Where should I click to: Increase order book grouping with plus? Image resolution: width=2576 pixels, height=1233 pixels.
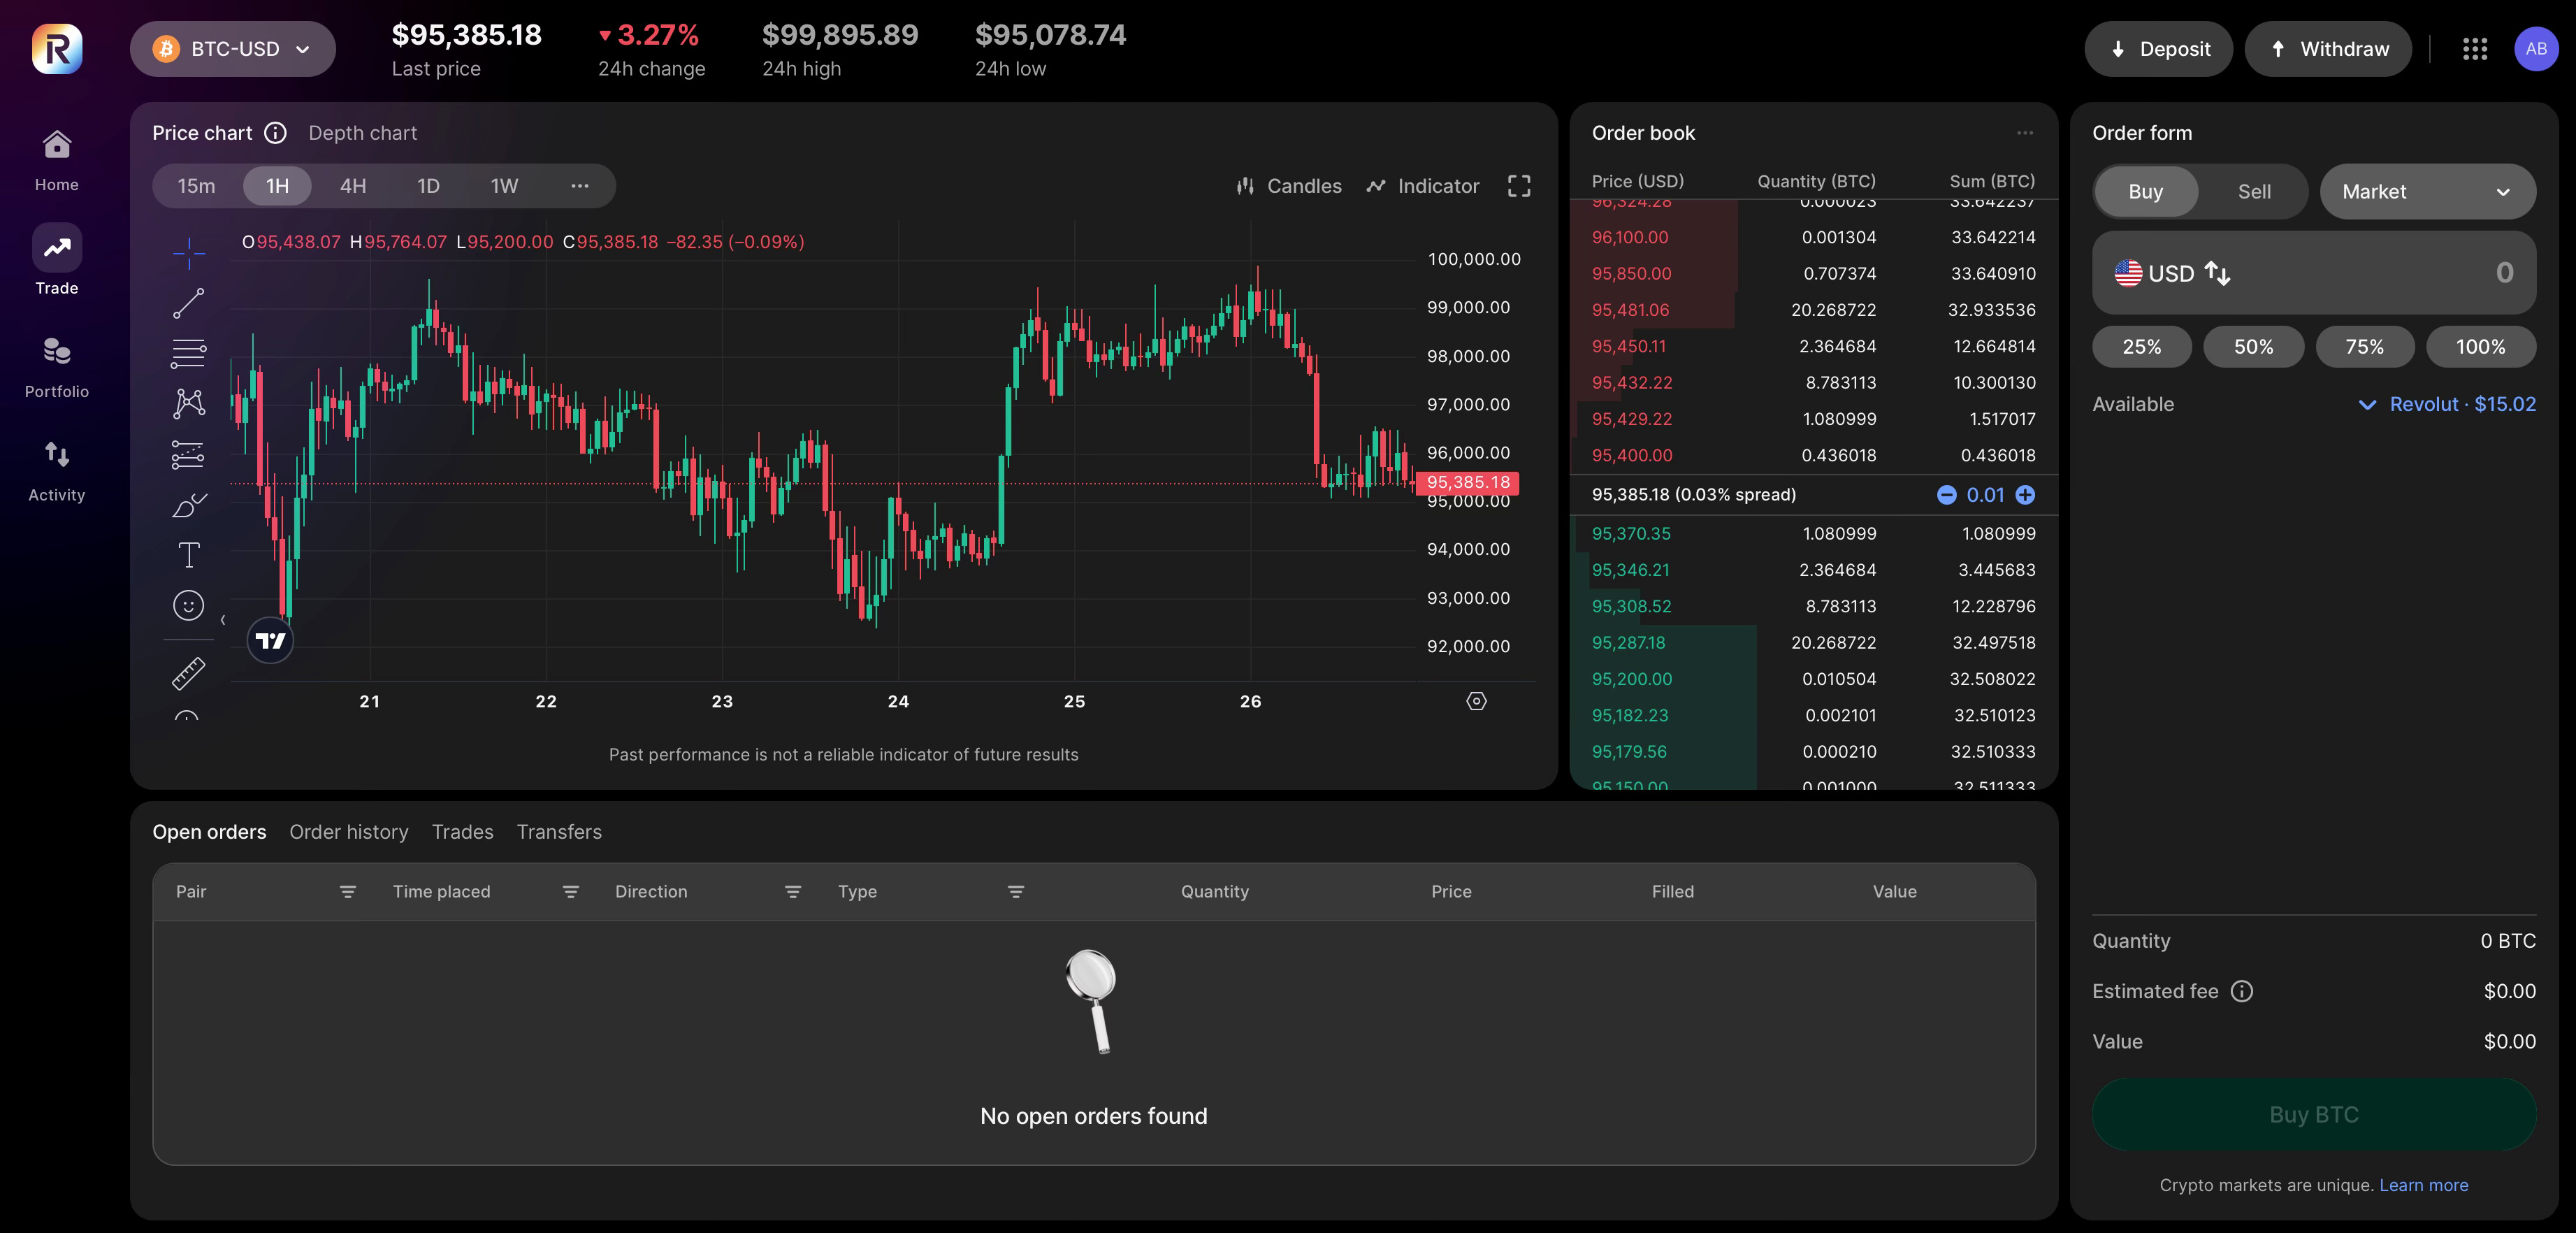pyautogui.click(x=2025, y=495)
